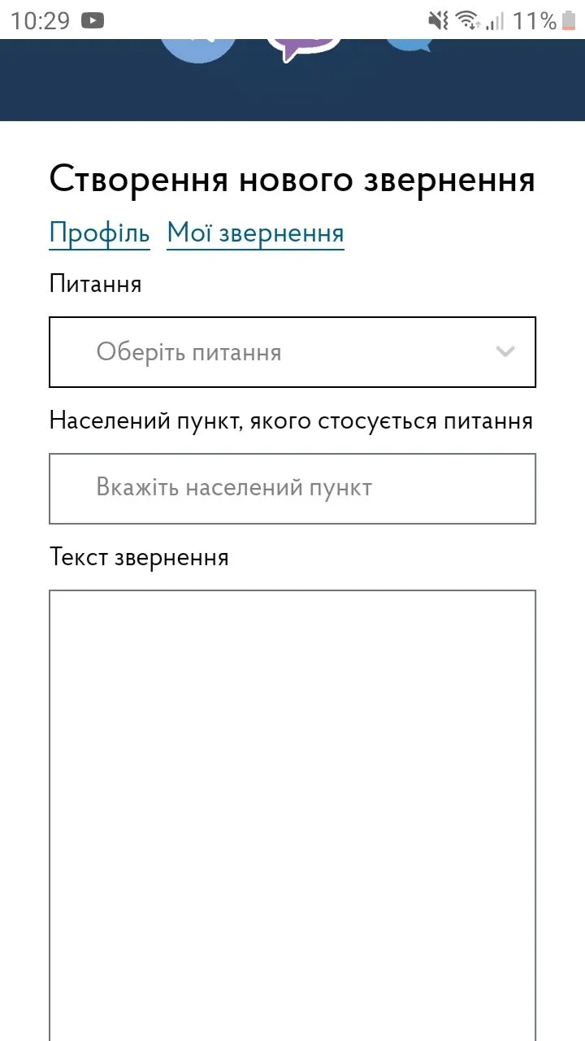
Task: Tap the Wi-Fi status icon
Action: (467, 20)
